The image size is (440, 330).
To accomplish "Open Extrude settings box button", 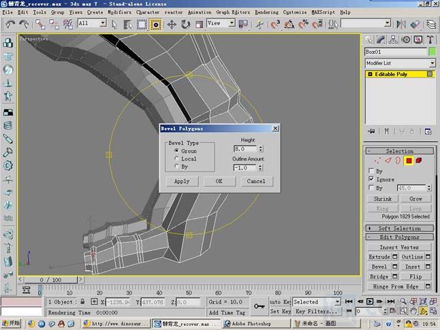I will click(x=395, y=257).
